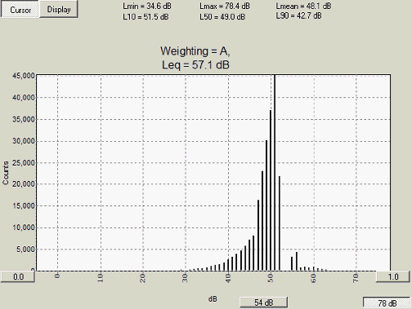Click the tallest histogram bar near 50 dB
Viewport: 412px width, 309px height.
click(x=271, y=191)
